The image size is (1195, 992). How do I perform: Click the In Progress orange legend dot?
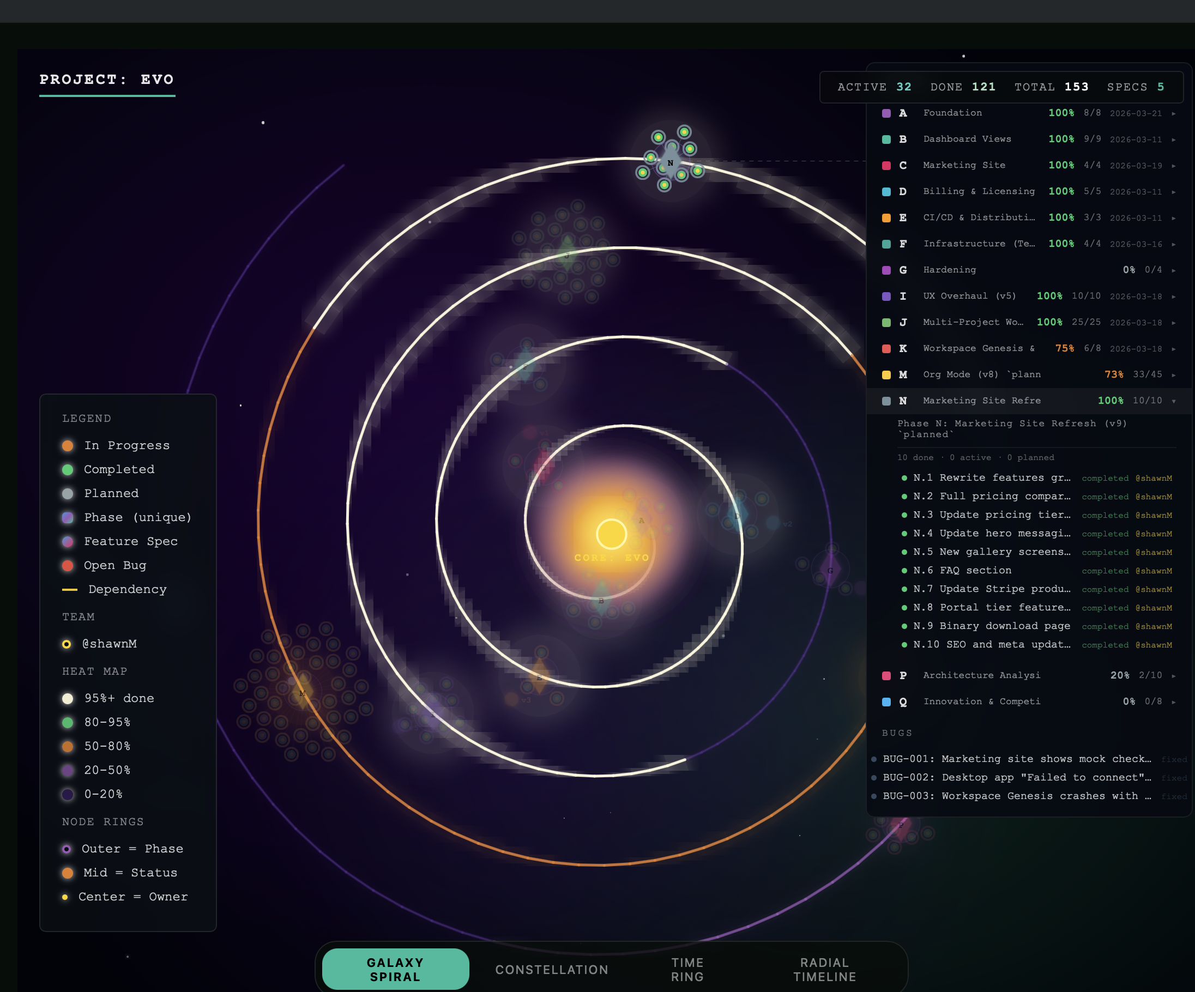(x=68, y=445)
